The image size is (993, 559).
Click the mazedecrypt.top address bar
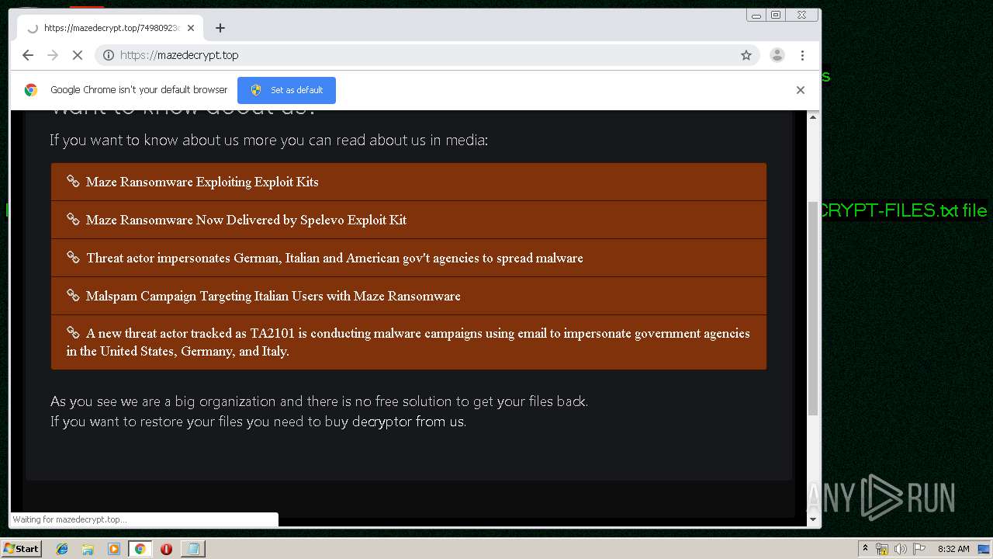[427, 55]
